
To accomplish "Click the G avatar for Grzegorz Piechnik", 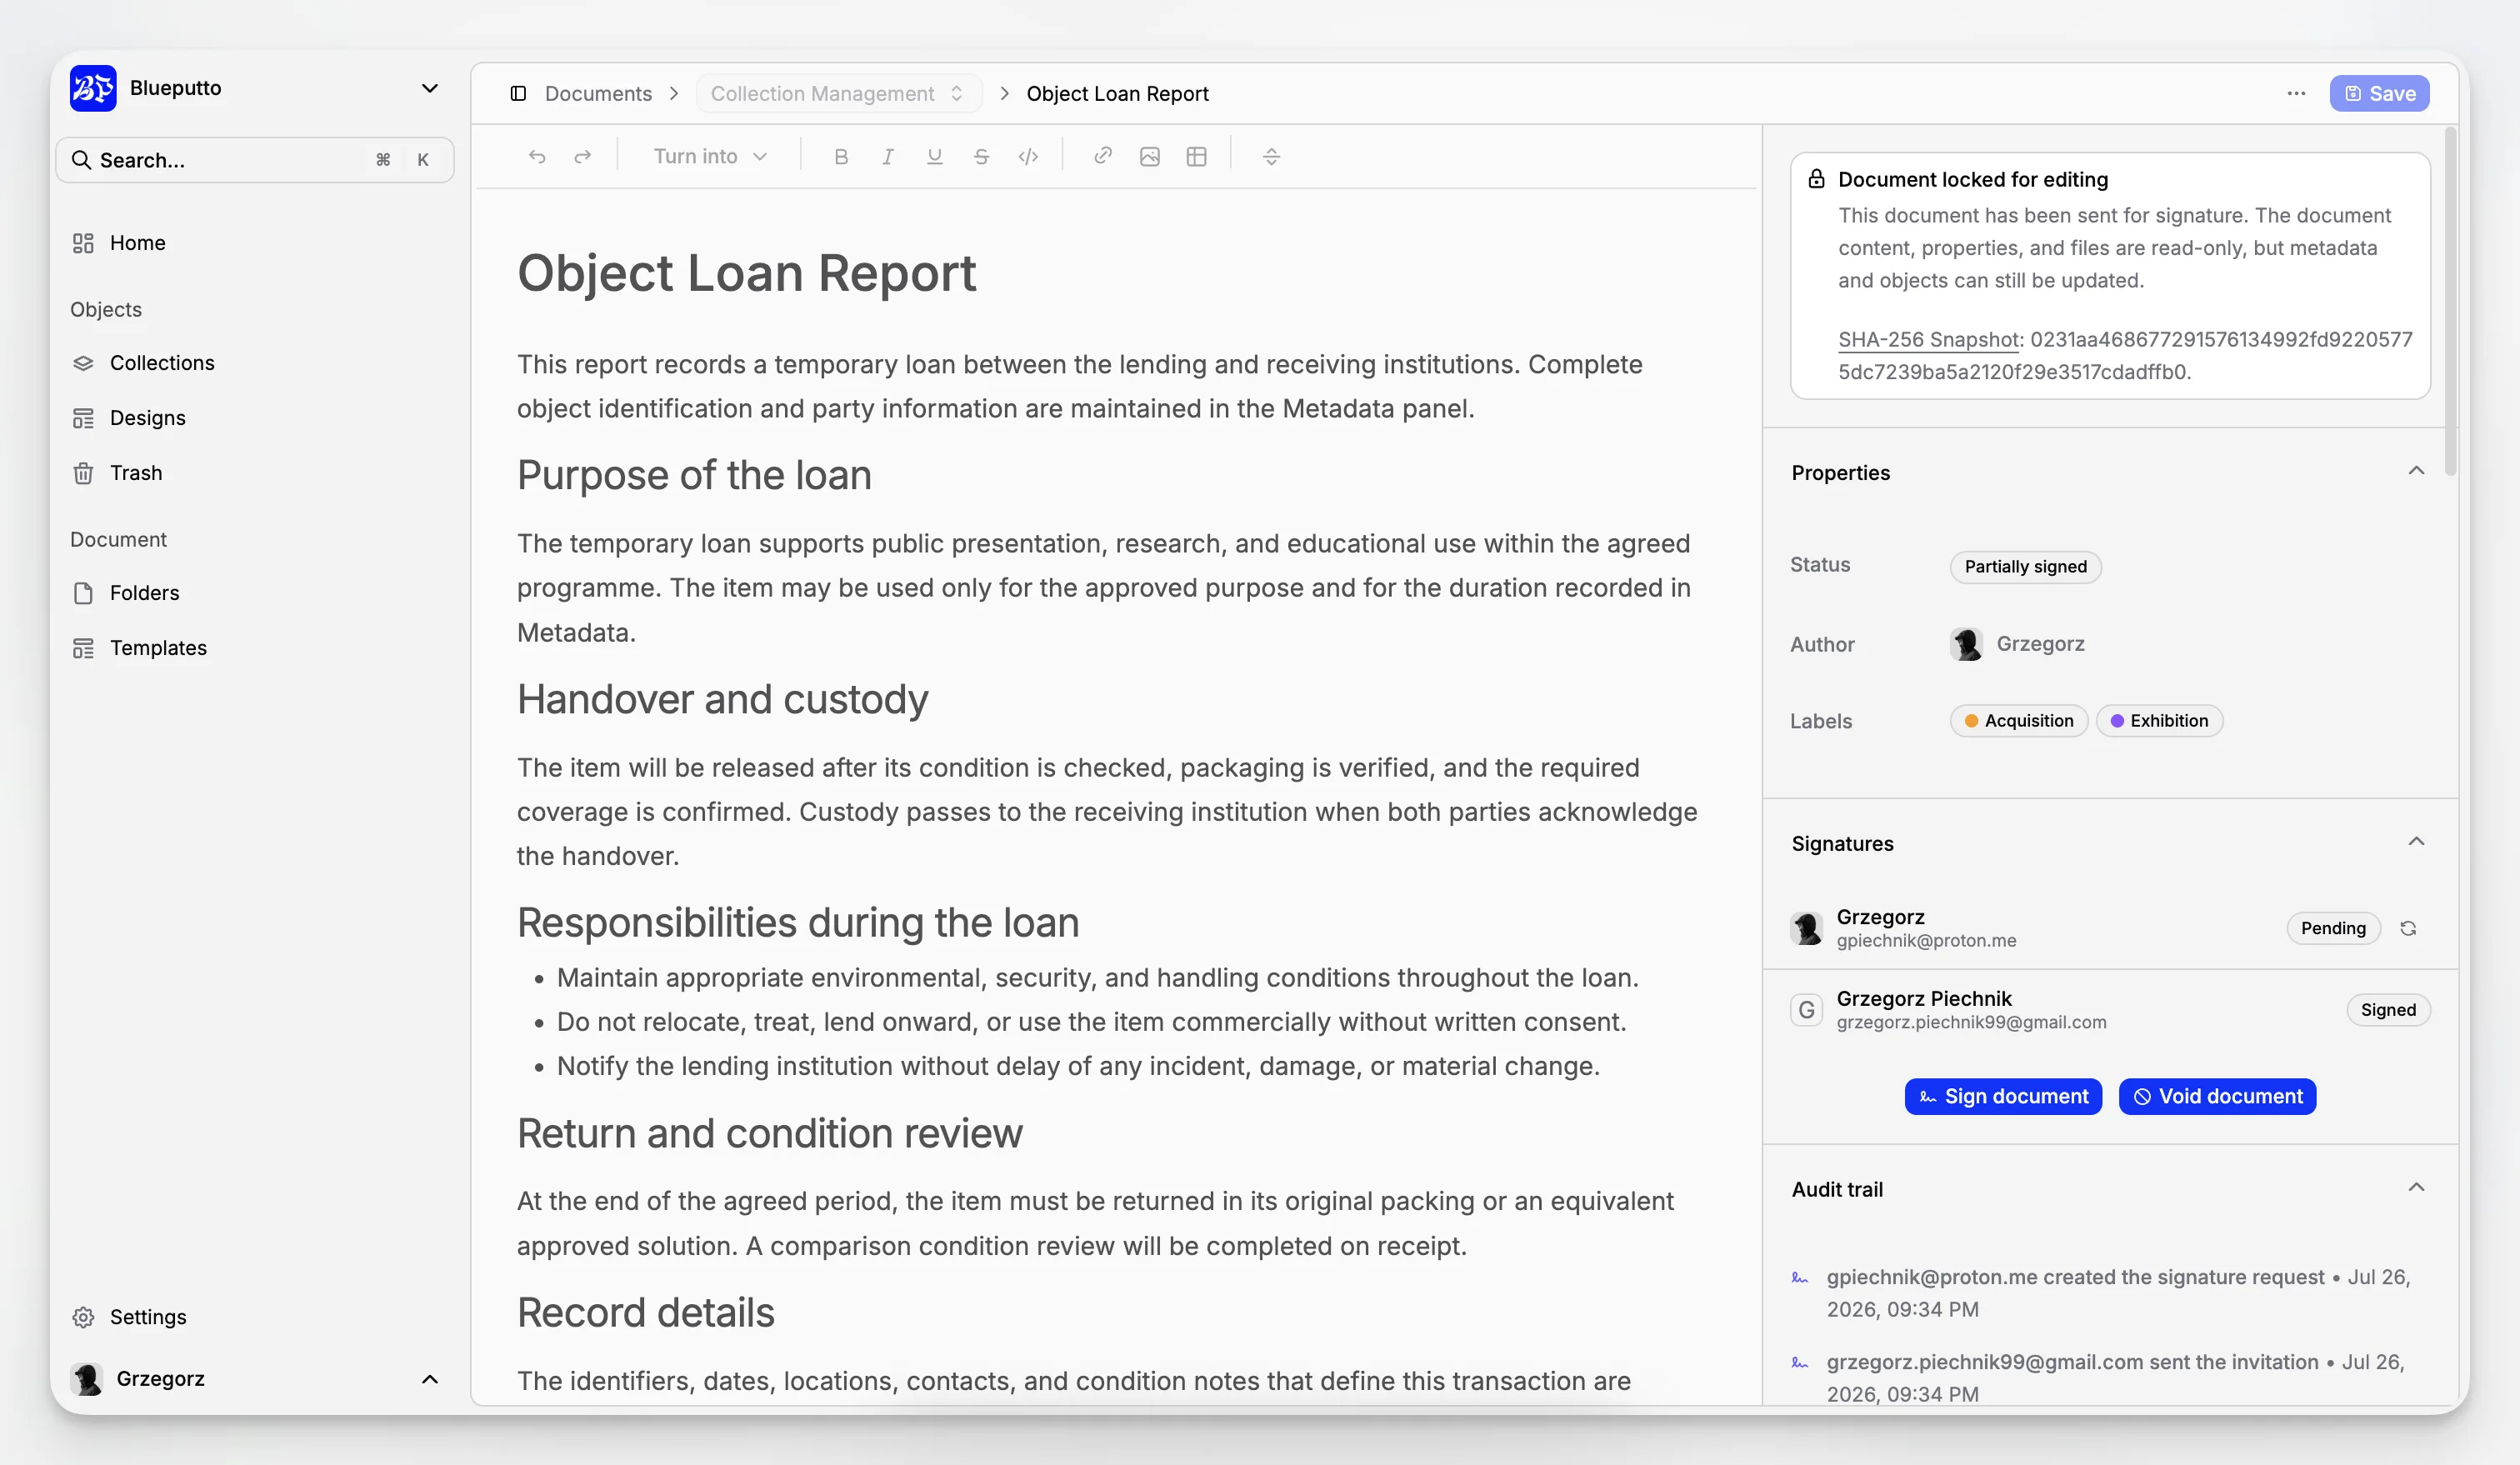I will (x=1806, y=1010).
